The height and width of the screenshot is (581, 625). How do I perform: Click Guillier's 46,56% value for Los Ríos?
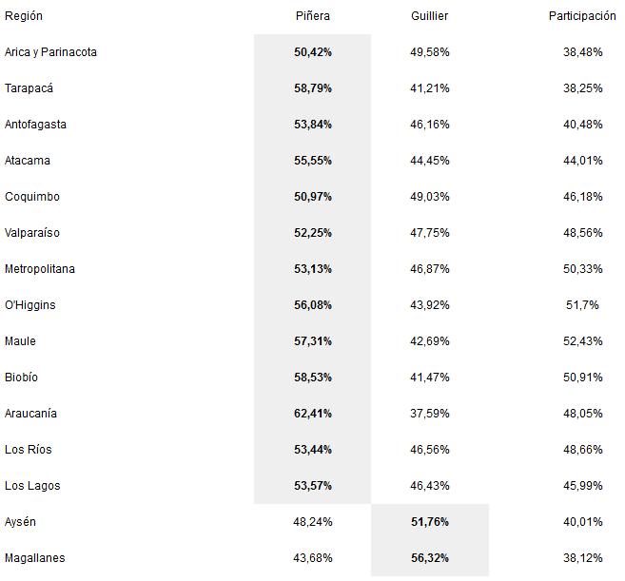point(430,450)
